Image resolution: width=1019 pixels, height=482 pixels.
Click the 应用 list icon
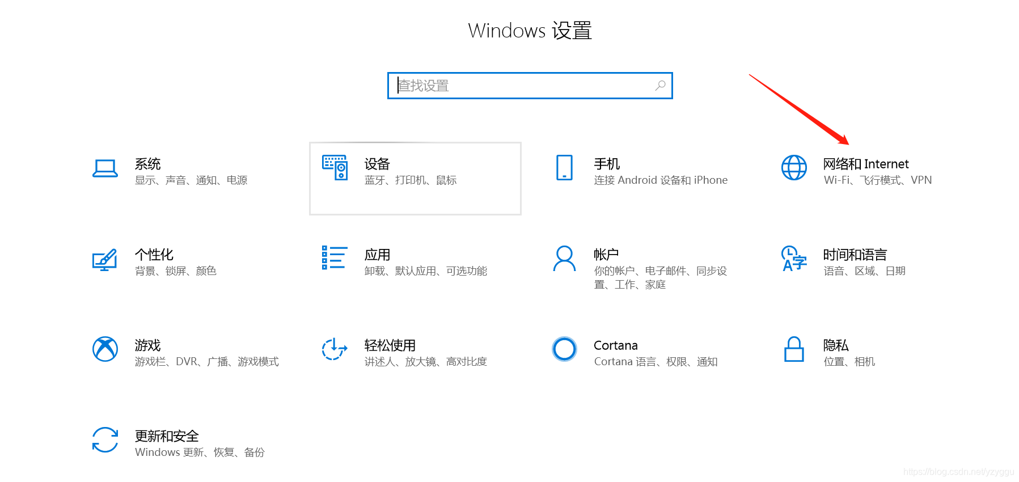pos(335,257)
